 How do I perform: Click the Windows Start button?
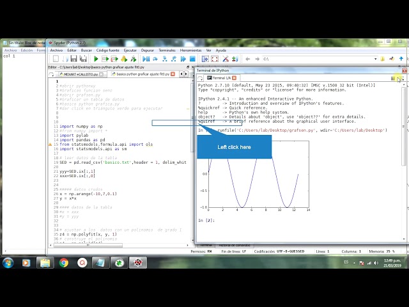[8, 263]
